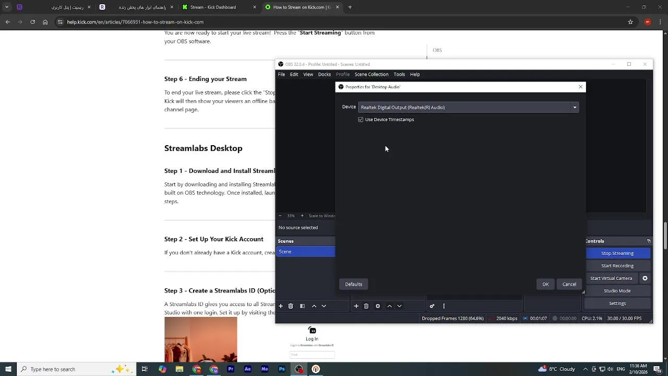Click Start Virtual Camera button
668x376 pixels.
coord(611,278)
